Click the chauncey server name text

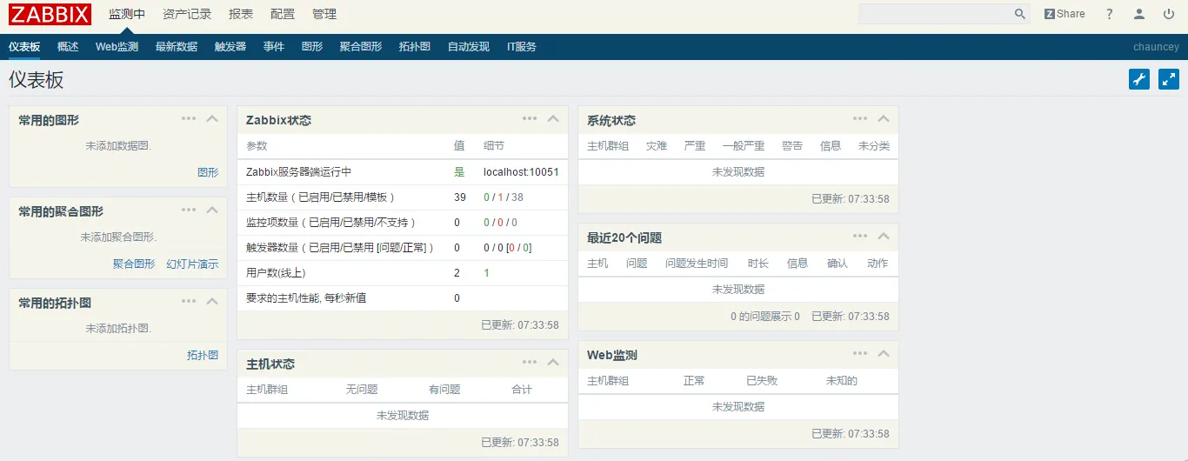[1156, 47]
